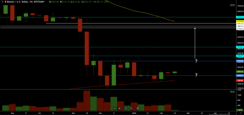Click the Low value L3614.82
Screen dimensions: 244x115
pos(75,2)
